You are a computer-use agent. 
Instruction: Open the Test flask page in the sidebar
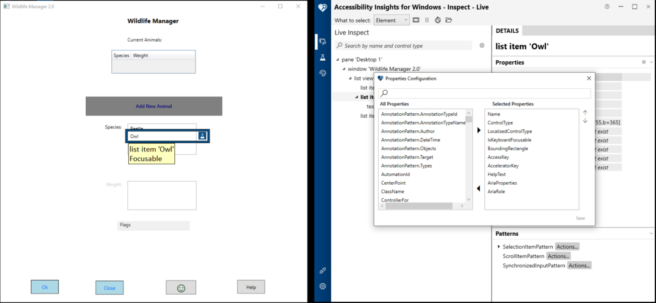pos(323,58)
